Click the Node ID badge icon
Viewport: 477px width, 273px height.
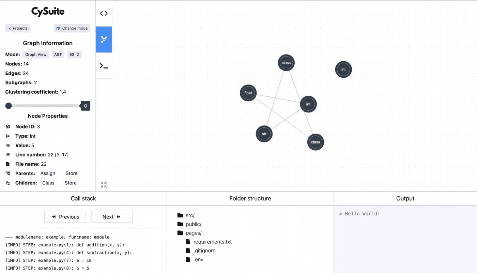[7, 126]
